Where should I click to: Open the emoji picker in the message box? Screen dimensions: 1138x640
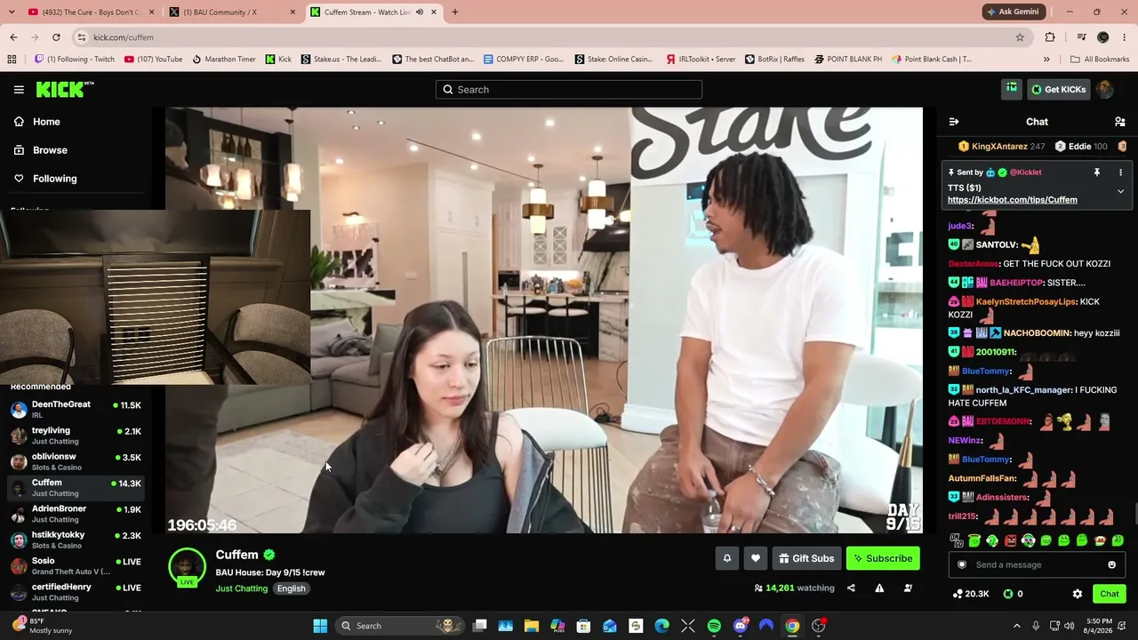point(1111,564)
